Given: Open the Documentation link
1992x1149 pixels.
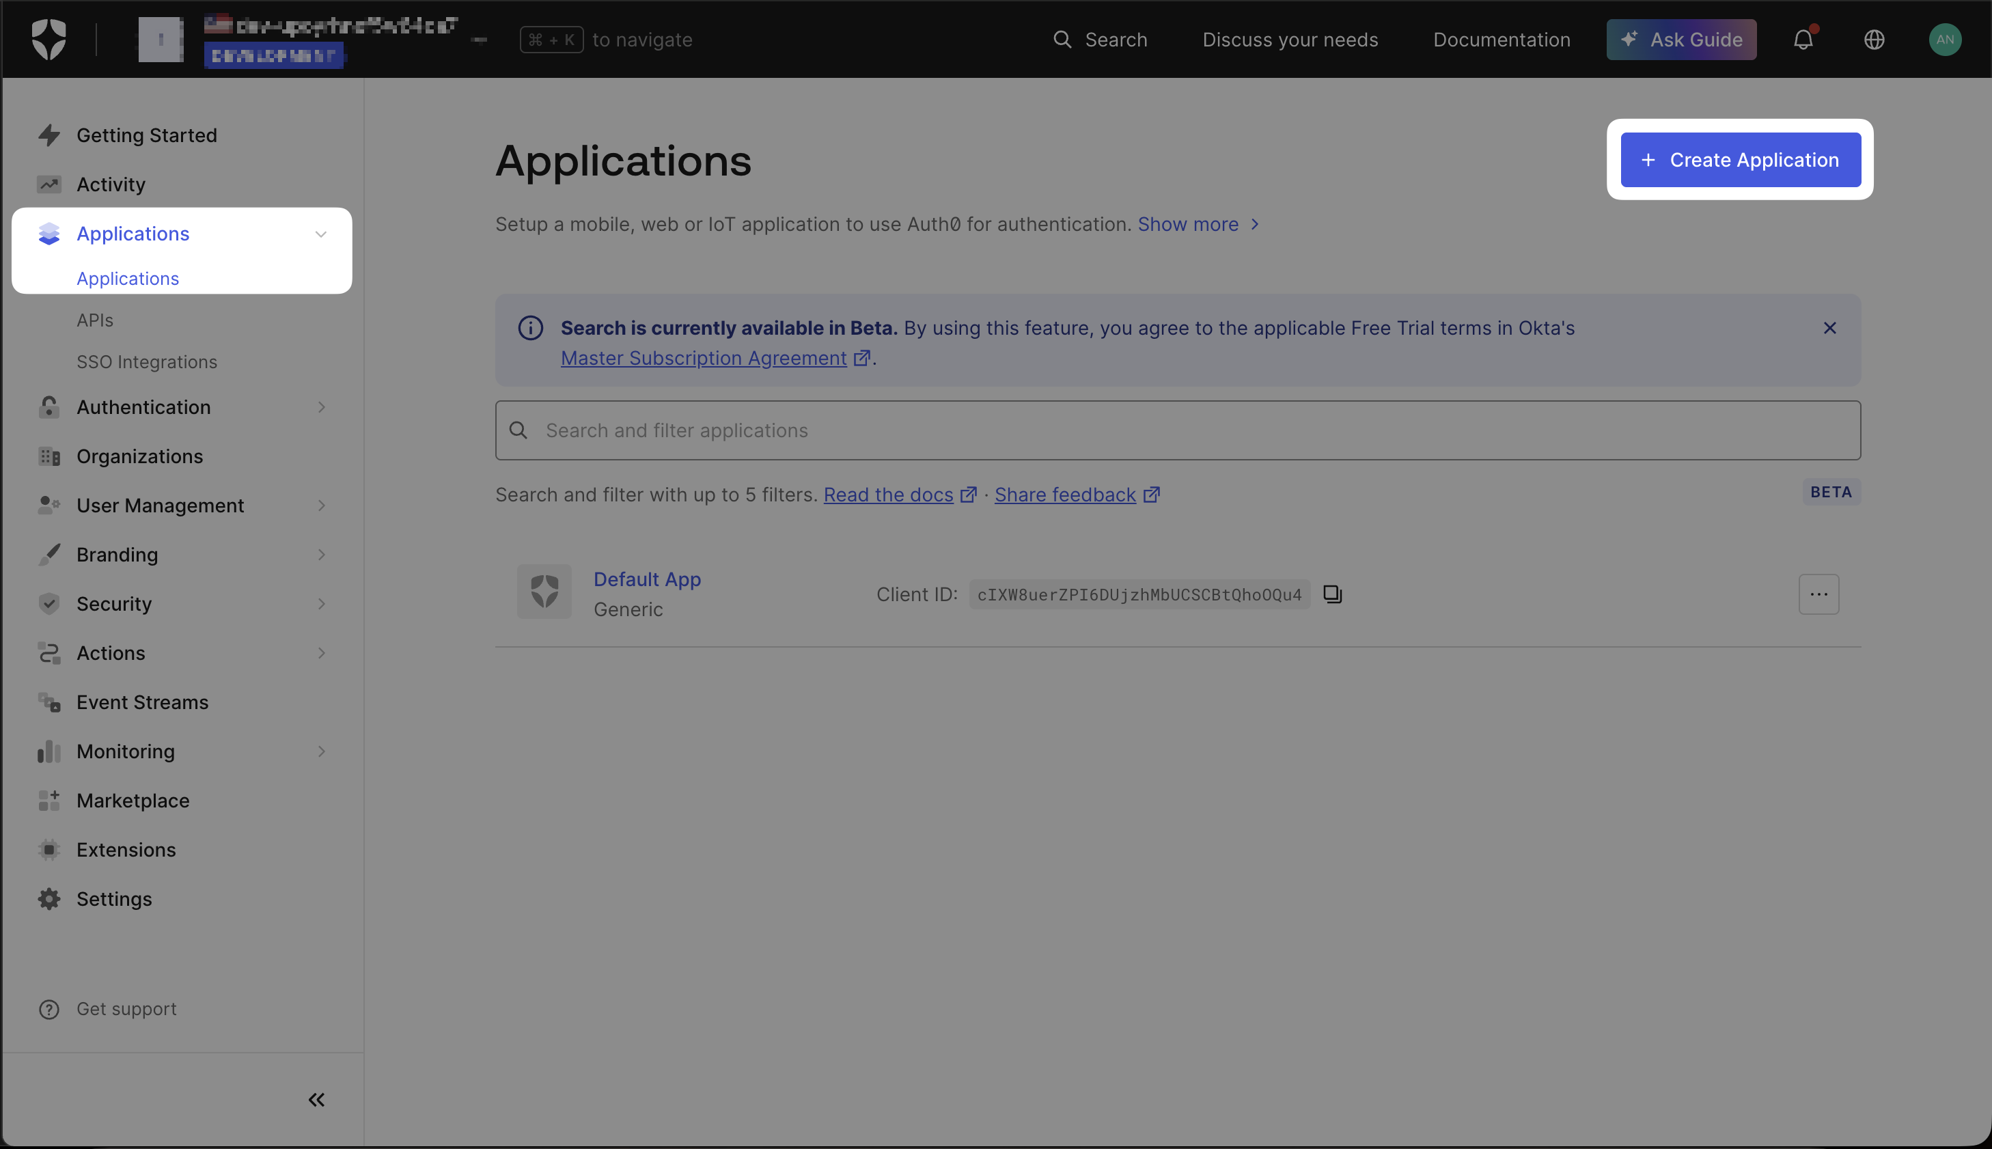Looking at the screenshot, I should point(1502,40).
